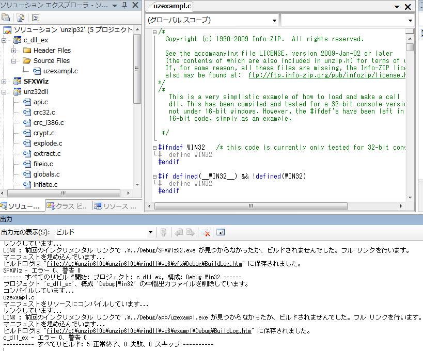
Task: Click the 'すべてリビルド: 5 正常終了' summary line
Action: (108, 344)
